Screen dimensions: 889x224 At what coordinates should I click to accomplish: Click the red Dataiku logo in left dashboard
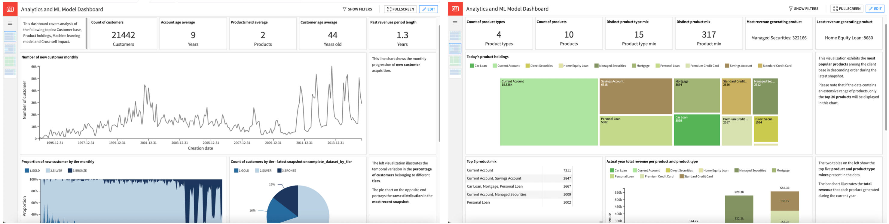(x=10, y=9)
